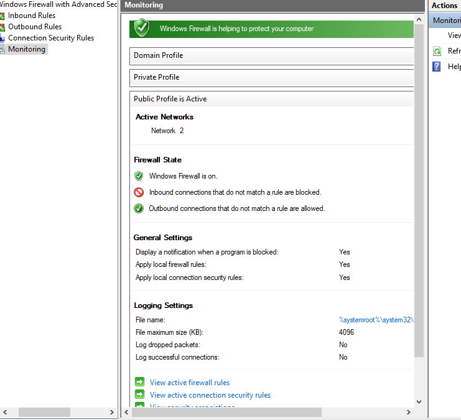Screen dimensions: 461x420
Task: Click the No value for Log dropped packets
Action: click(343, 345)
